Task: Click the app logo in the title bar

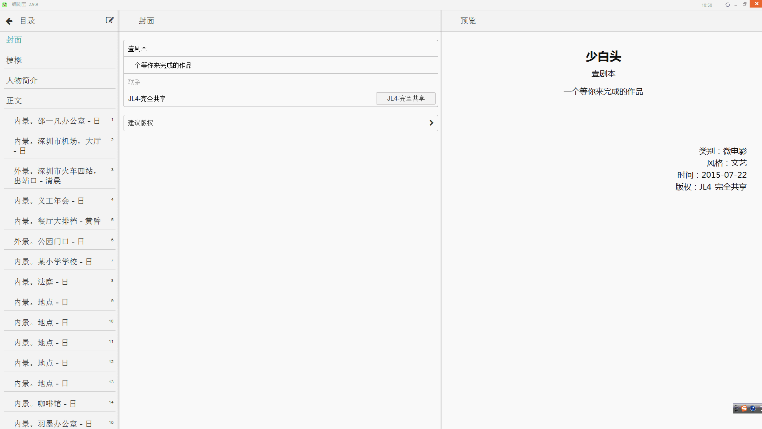Action: pyautogui.click(x=5, y=4)
